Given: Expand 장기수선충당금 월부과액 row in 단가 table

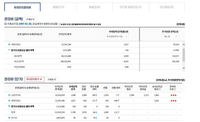Looking at the screenshot, I should click(x=9, y=106).
